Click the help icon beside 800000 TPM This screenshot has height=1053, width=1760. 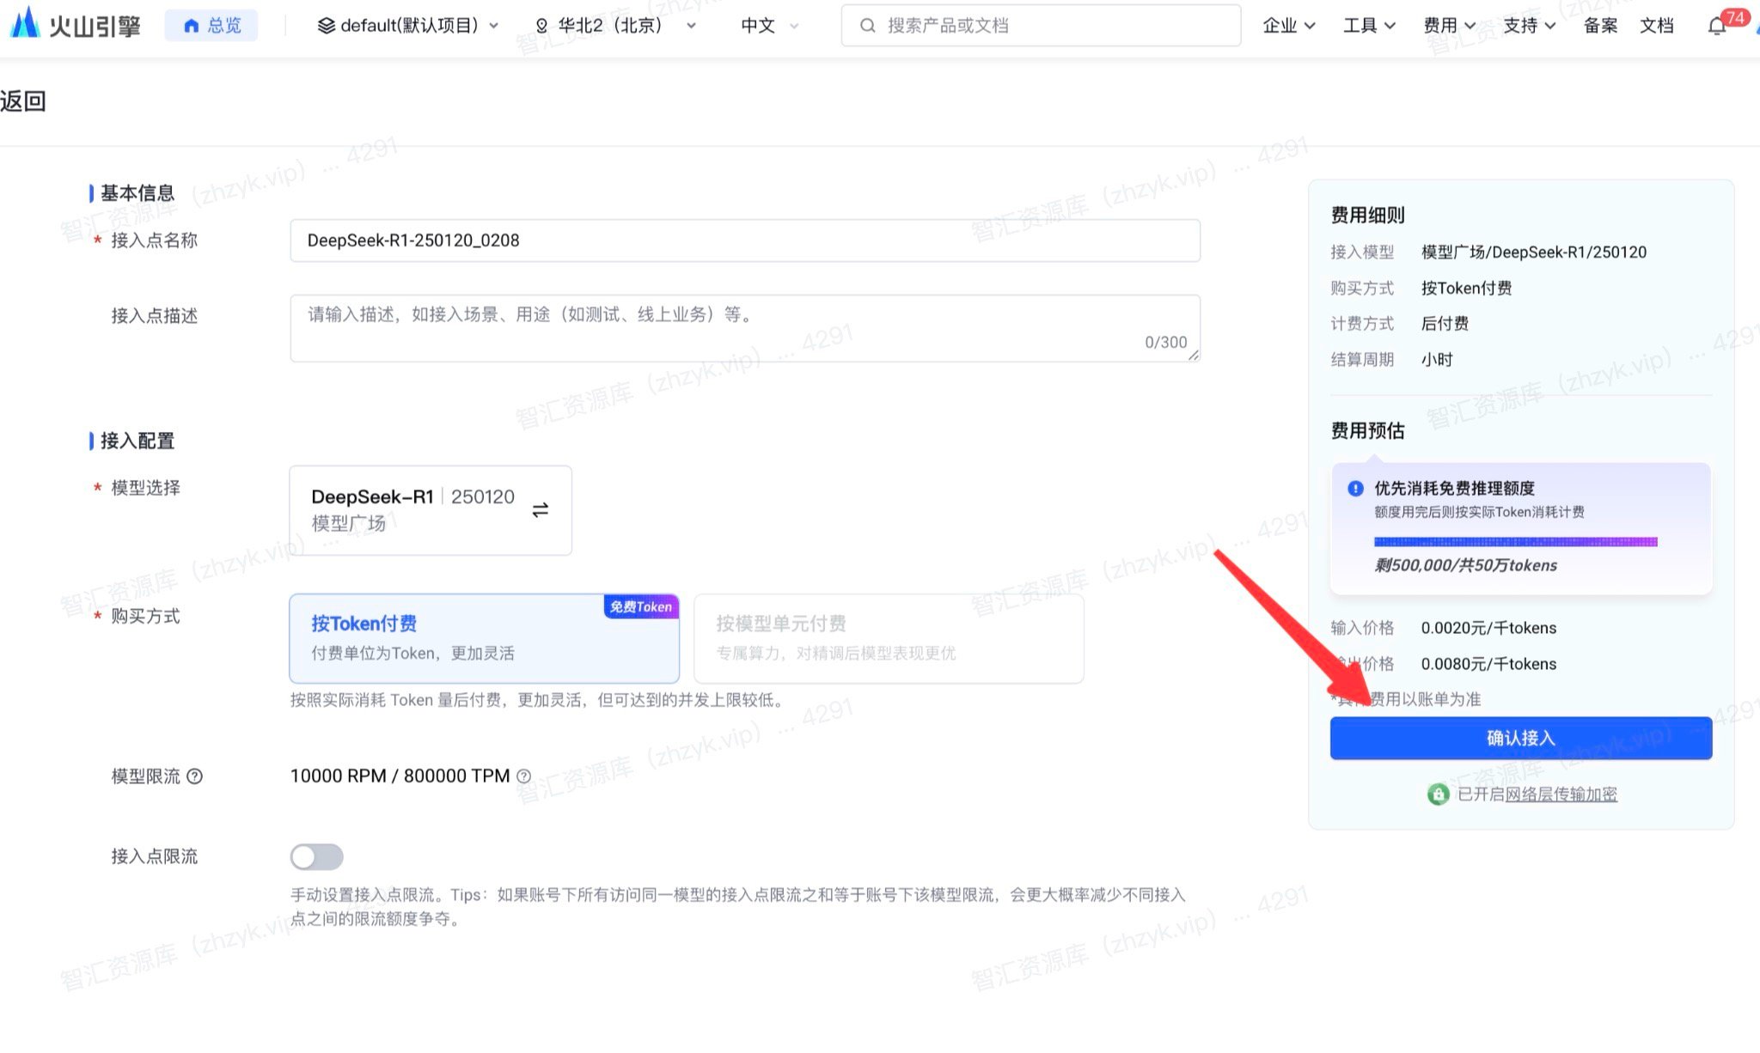(523, 776)
